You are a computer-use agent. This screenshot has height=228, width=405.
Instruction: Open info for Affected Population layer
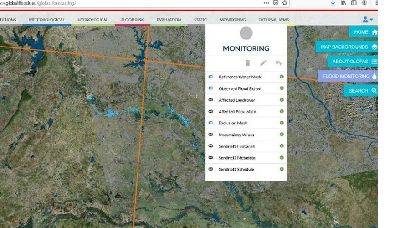point(282,111)
